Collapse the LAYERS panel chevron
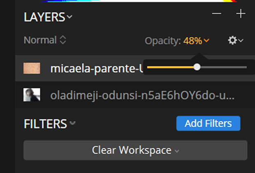255x173 pixels. coord(70,17)
